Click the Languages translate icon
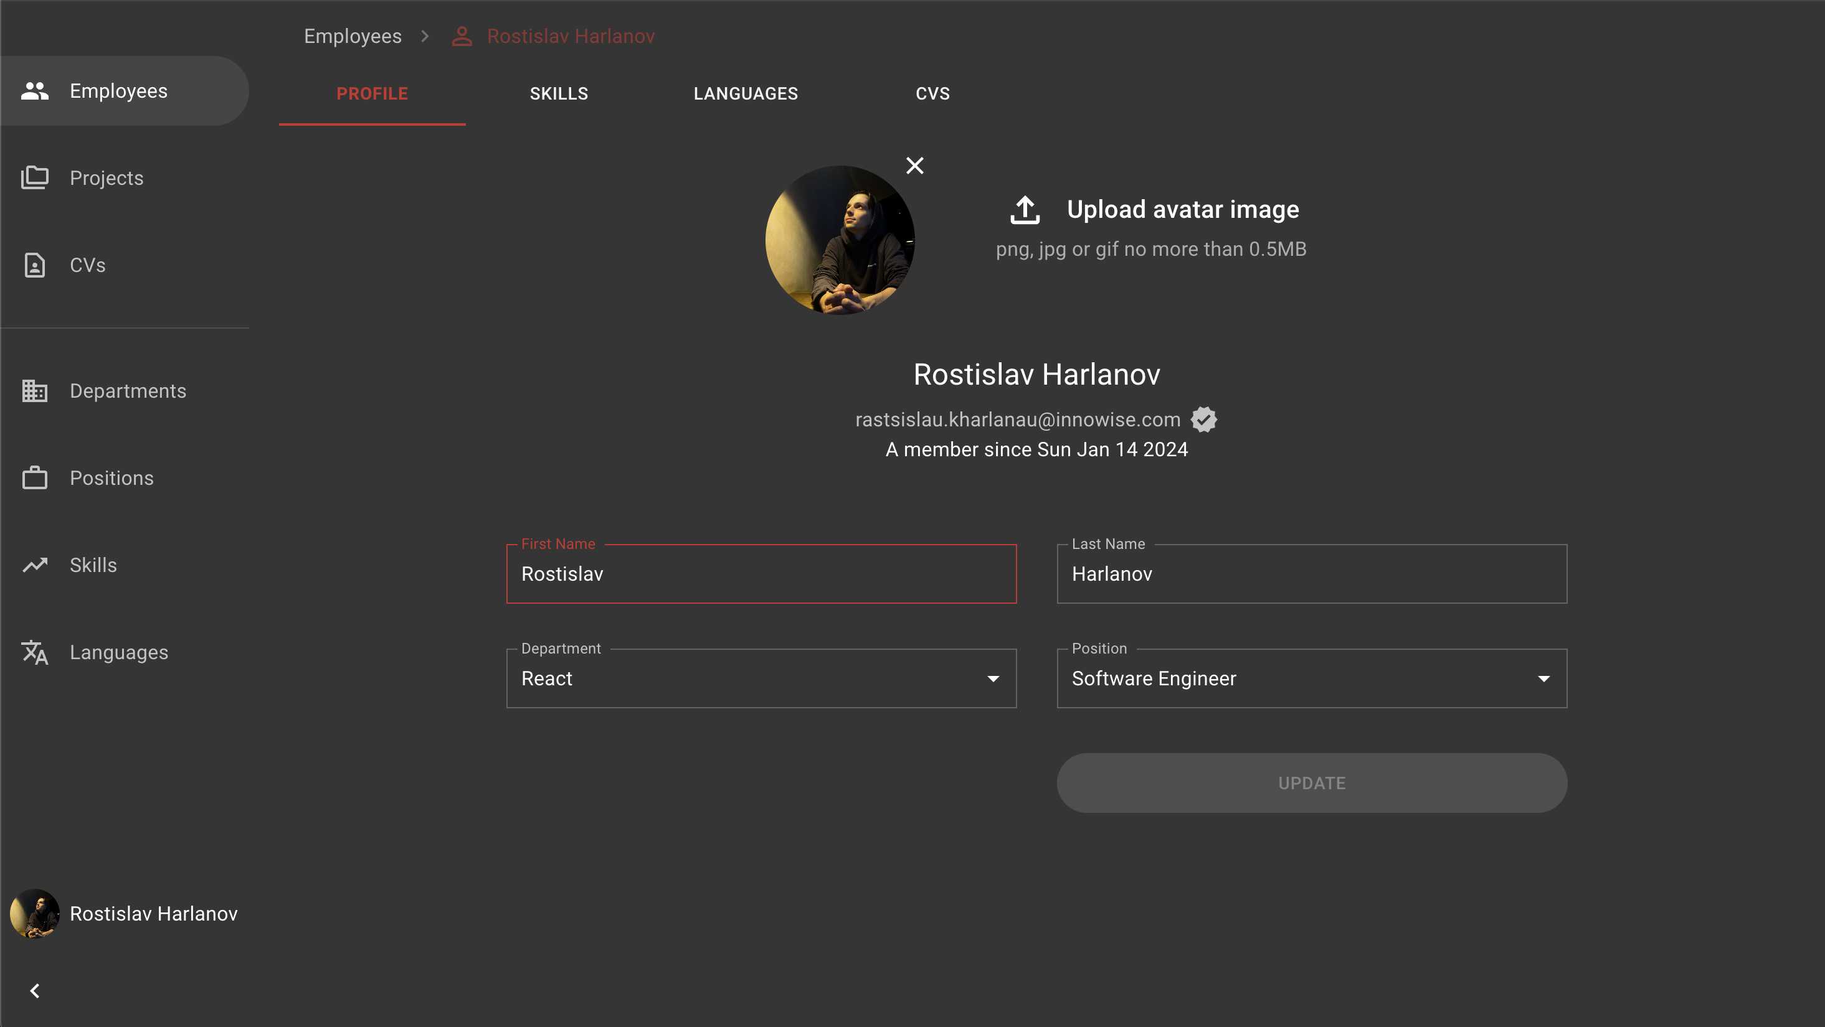Image resolution: width=1825 pixels, height=1027 pixels. (34, 652)
